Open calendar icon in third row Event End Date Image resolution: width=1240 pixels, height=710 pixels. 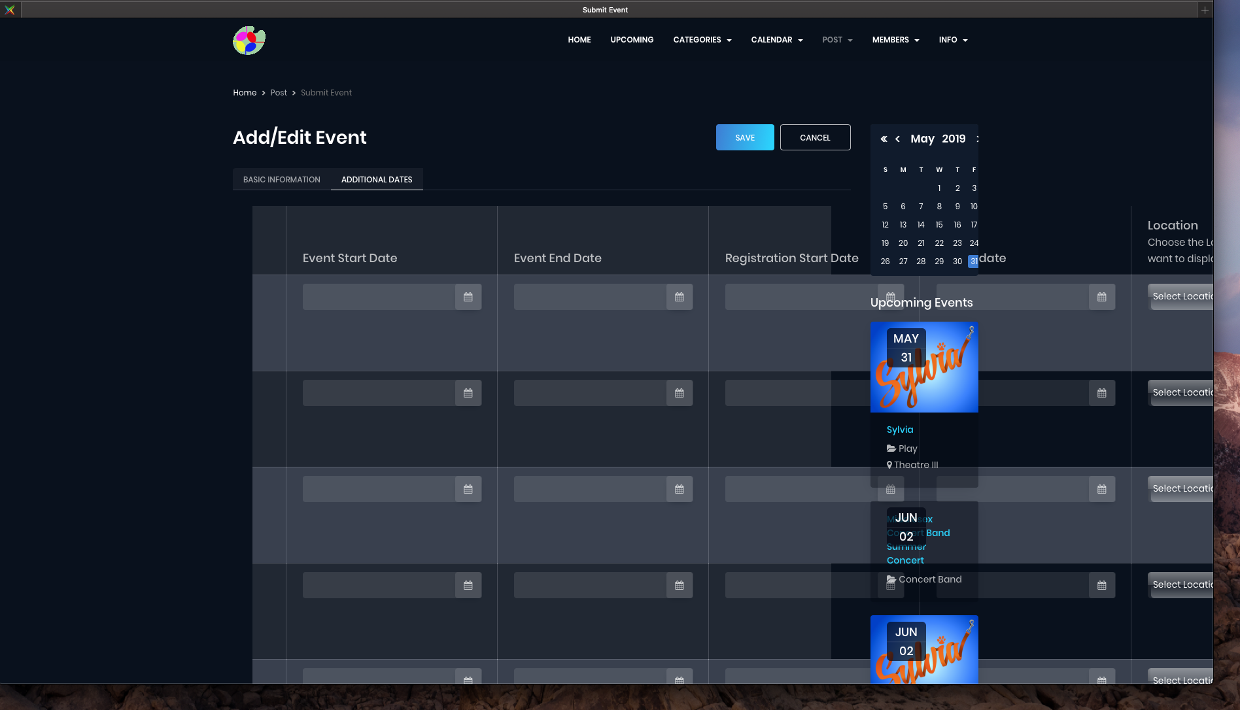click(x=680, y=489)
